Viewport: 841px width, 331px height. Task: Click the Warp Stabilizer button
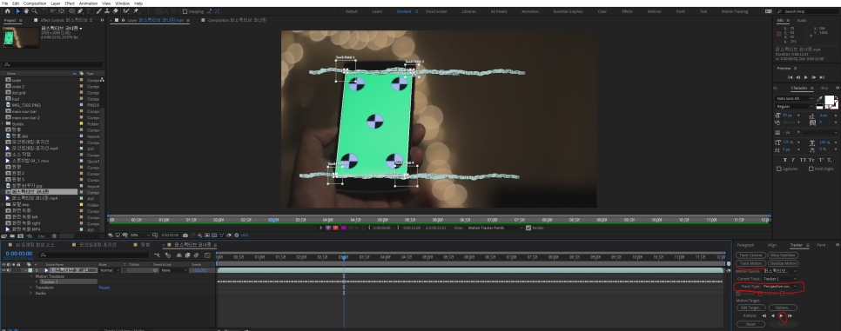[x=783, y=255]
